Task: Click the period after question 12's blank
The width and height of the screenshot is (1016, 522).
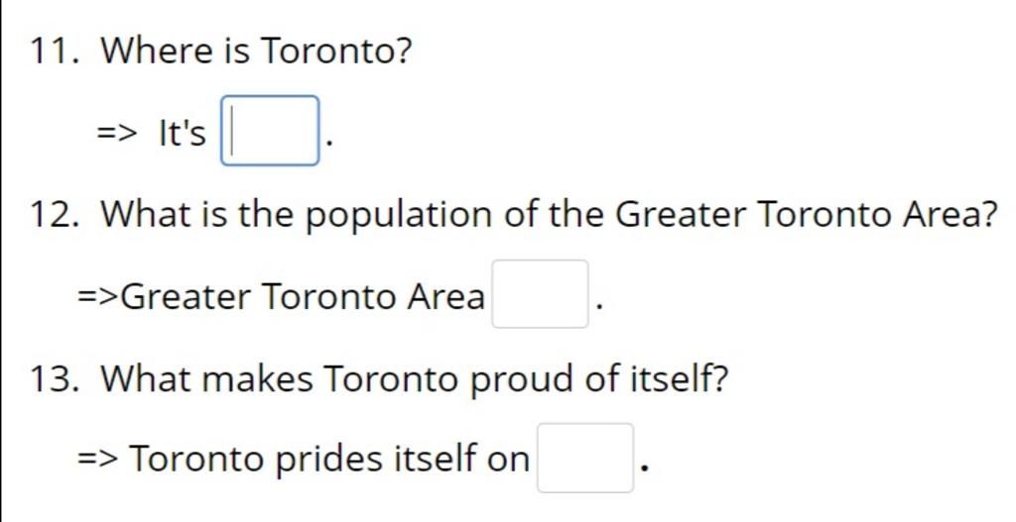Action: tap(599, 308)
